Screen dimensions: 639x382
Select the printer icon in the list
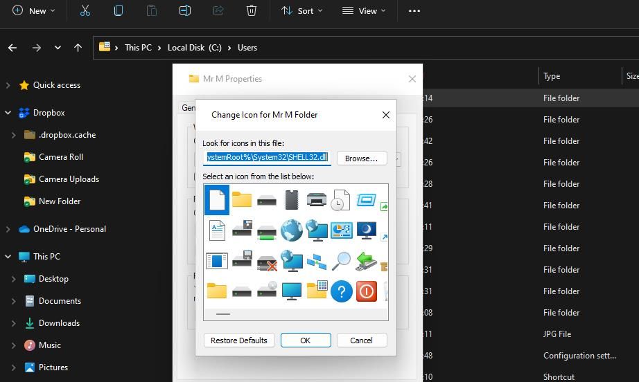316,200
